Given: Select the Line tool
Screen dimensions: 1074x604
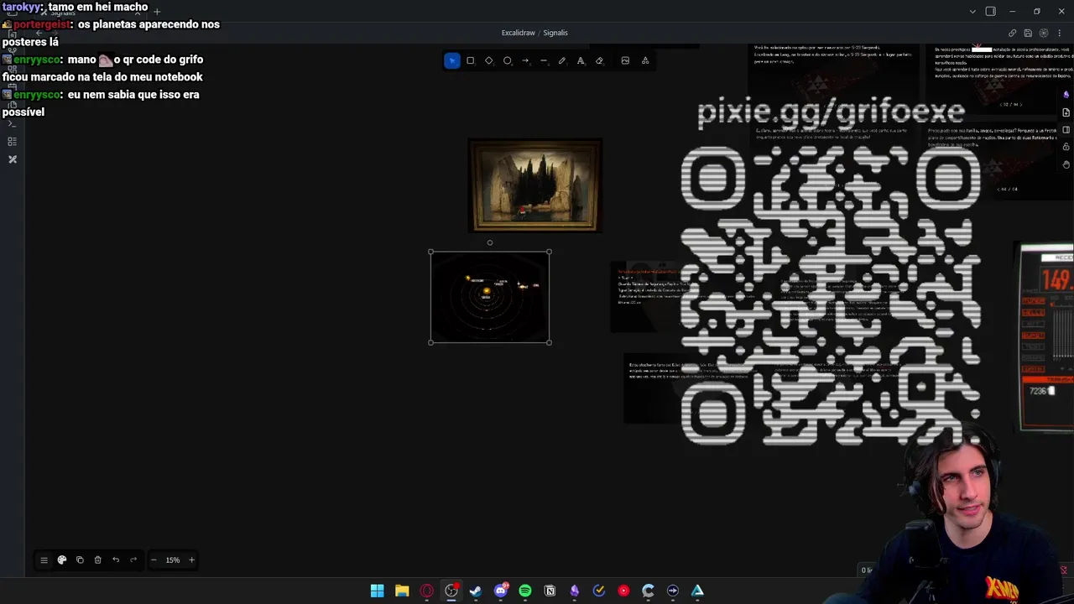Looking at the screenshot, I should (544, 60).
